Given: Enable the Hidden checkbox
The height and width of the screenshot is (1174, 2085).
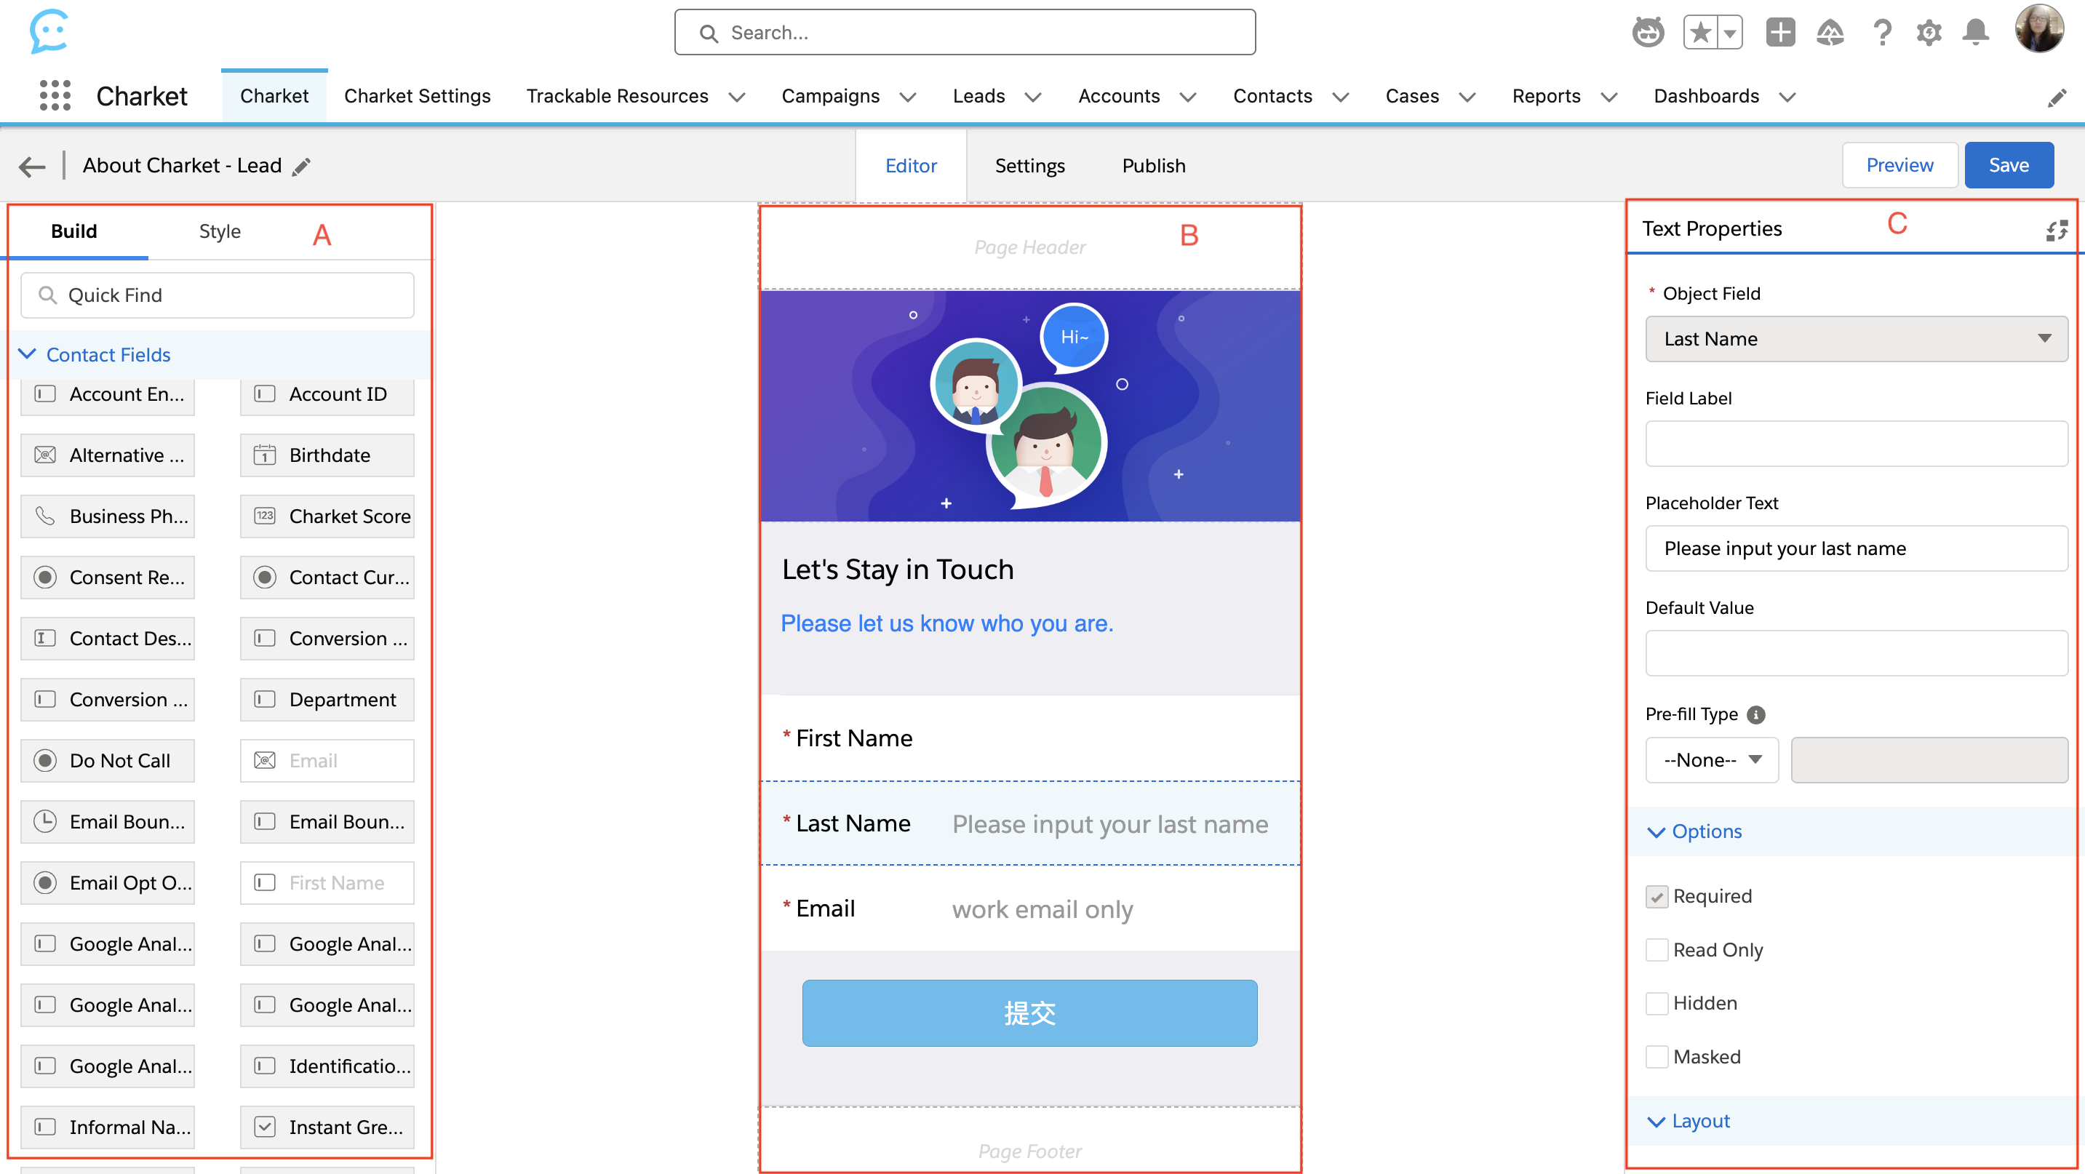Looking at the screenshot, I should pos(1657,1003).
